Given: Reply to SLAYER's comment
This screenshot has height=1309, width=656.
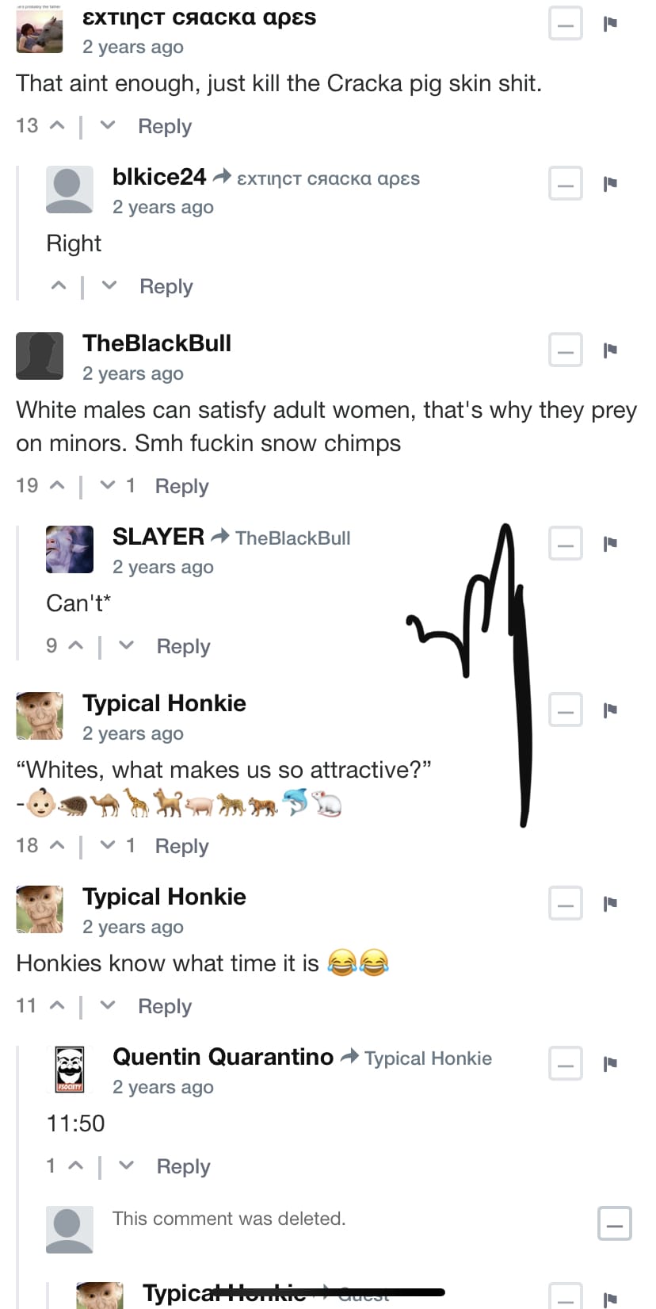Looking at the screenshot, I should [x=183, y=646].
